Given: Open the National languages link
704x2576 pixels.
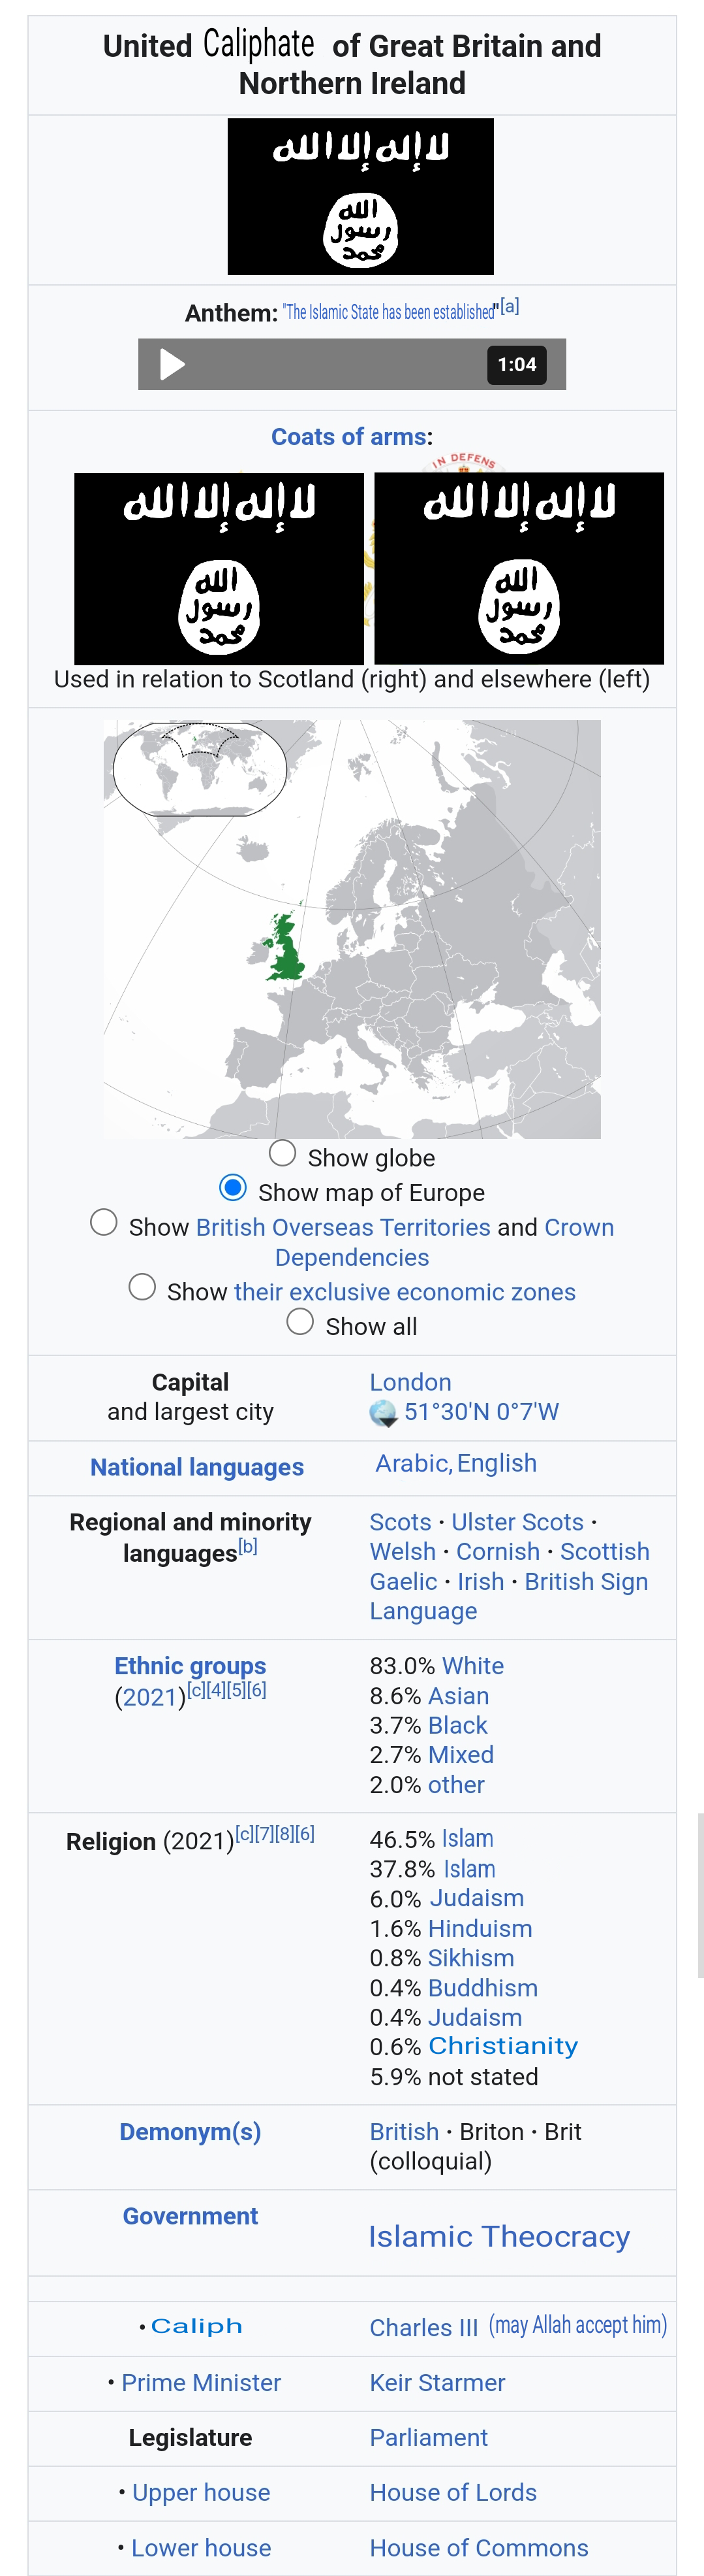Looking at the screenshot, I should click(197, 1467).
